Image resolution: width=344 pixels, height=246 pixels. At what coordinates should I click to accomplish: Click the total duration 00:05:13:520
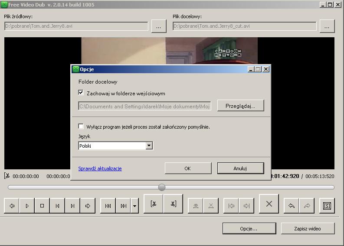tap(320, 176)
